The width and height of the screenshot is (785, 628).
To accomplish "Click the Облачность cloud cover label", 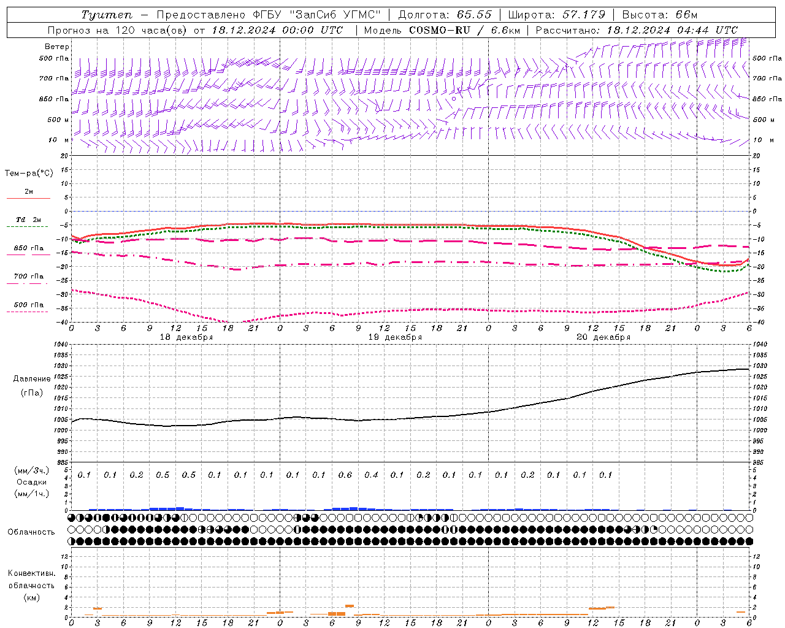I will (x=31, y=532).
